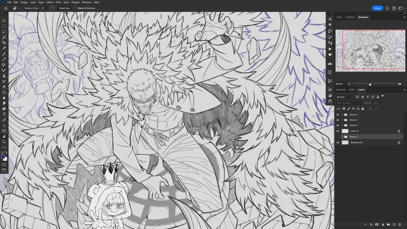The image size is (407, 229).
Task: Open the Filter menu
Action: pos(58,2)
